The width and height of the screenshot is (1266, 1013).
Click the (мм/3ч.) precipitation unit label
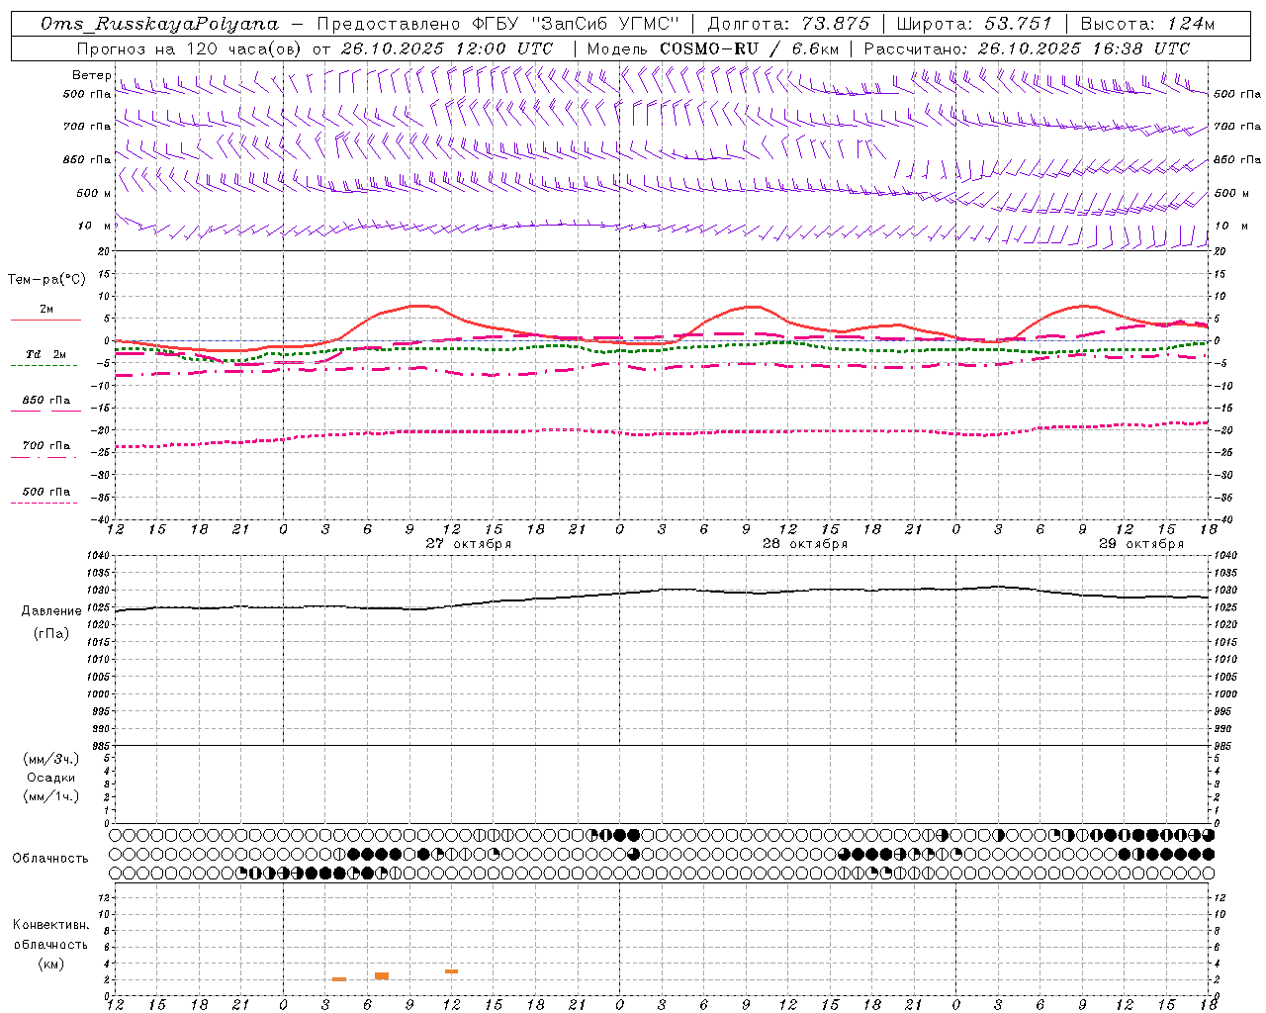click(51, 759)
